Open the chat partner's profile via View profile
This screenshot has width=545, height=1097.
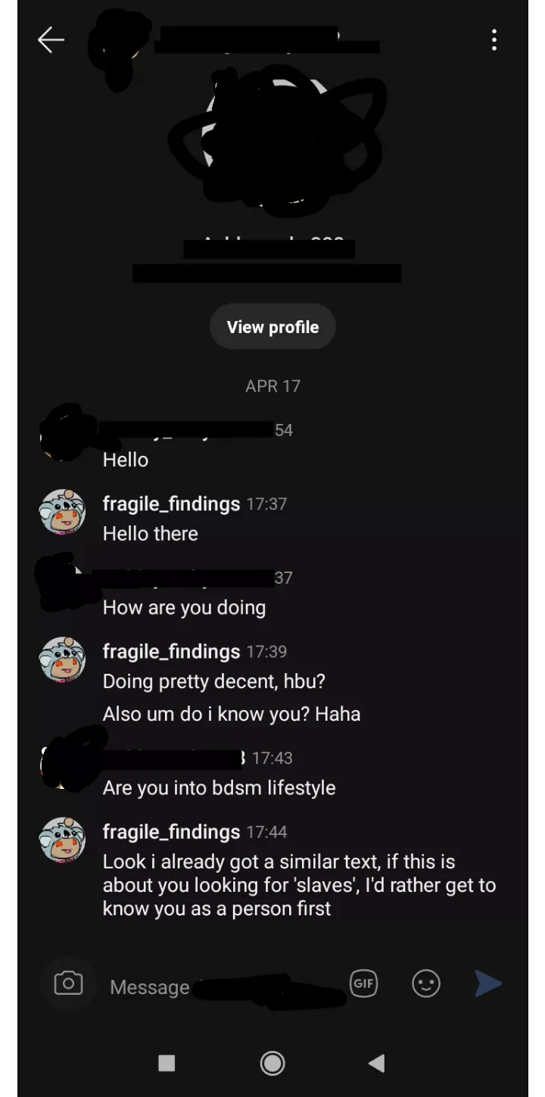click(272, 326)
